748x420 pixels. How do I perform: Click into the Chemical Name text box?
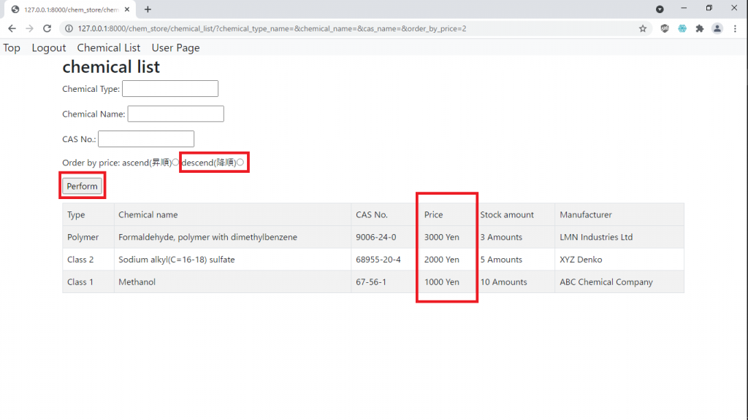pos(175,114)
